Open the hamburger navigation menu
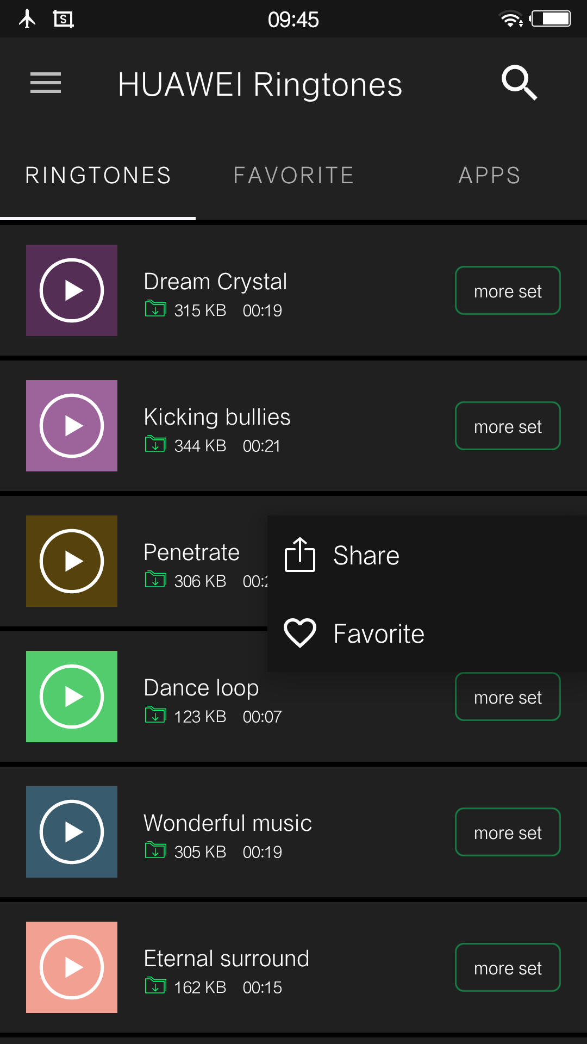Screen dimensions: 587x1044 (x=46, y=83)
